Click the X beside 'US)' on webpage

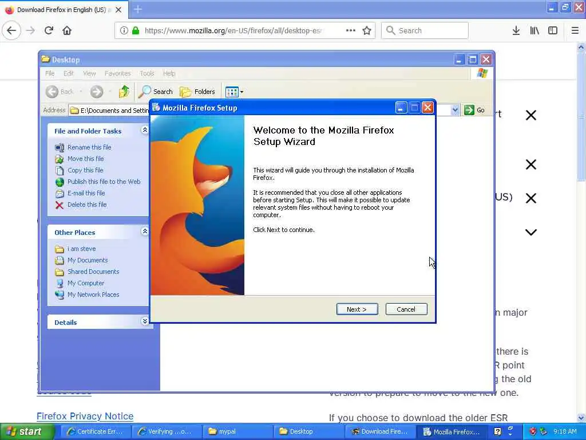(530, 198)
